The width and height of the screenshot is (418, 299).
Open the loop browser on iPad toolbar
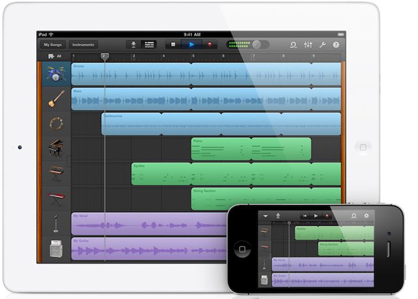click(x=293, y=45)
